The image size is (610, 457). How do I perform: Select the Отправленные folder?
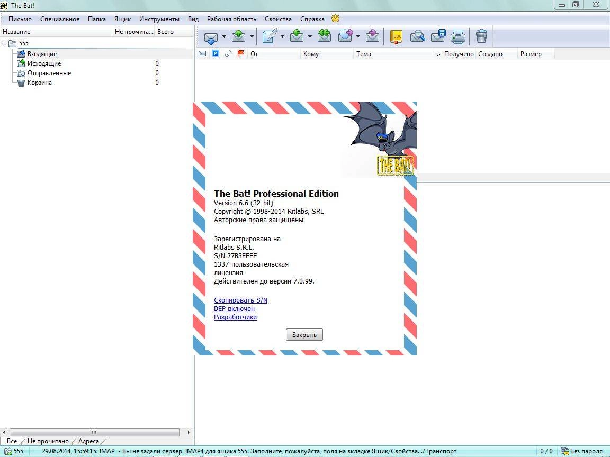click(x=49, y=73)
